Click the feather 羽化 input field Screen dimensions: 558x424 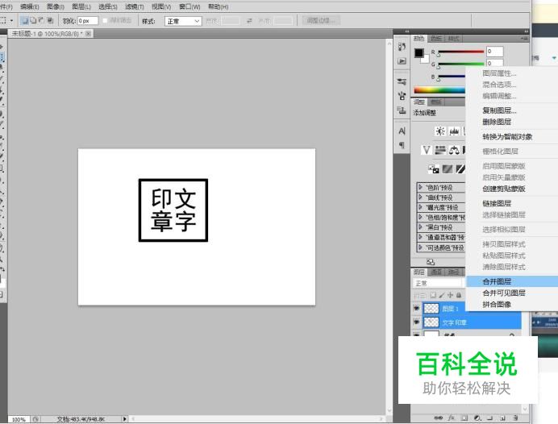[x=88, y=21]
